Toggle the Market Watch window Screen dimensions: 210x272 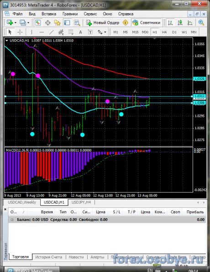tap(37, 22)
